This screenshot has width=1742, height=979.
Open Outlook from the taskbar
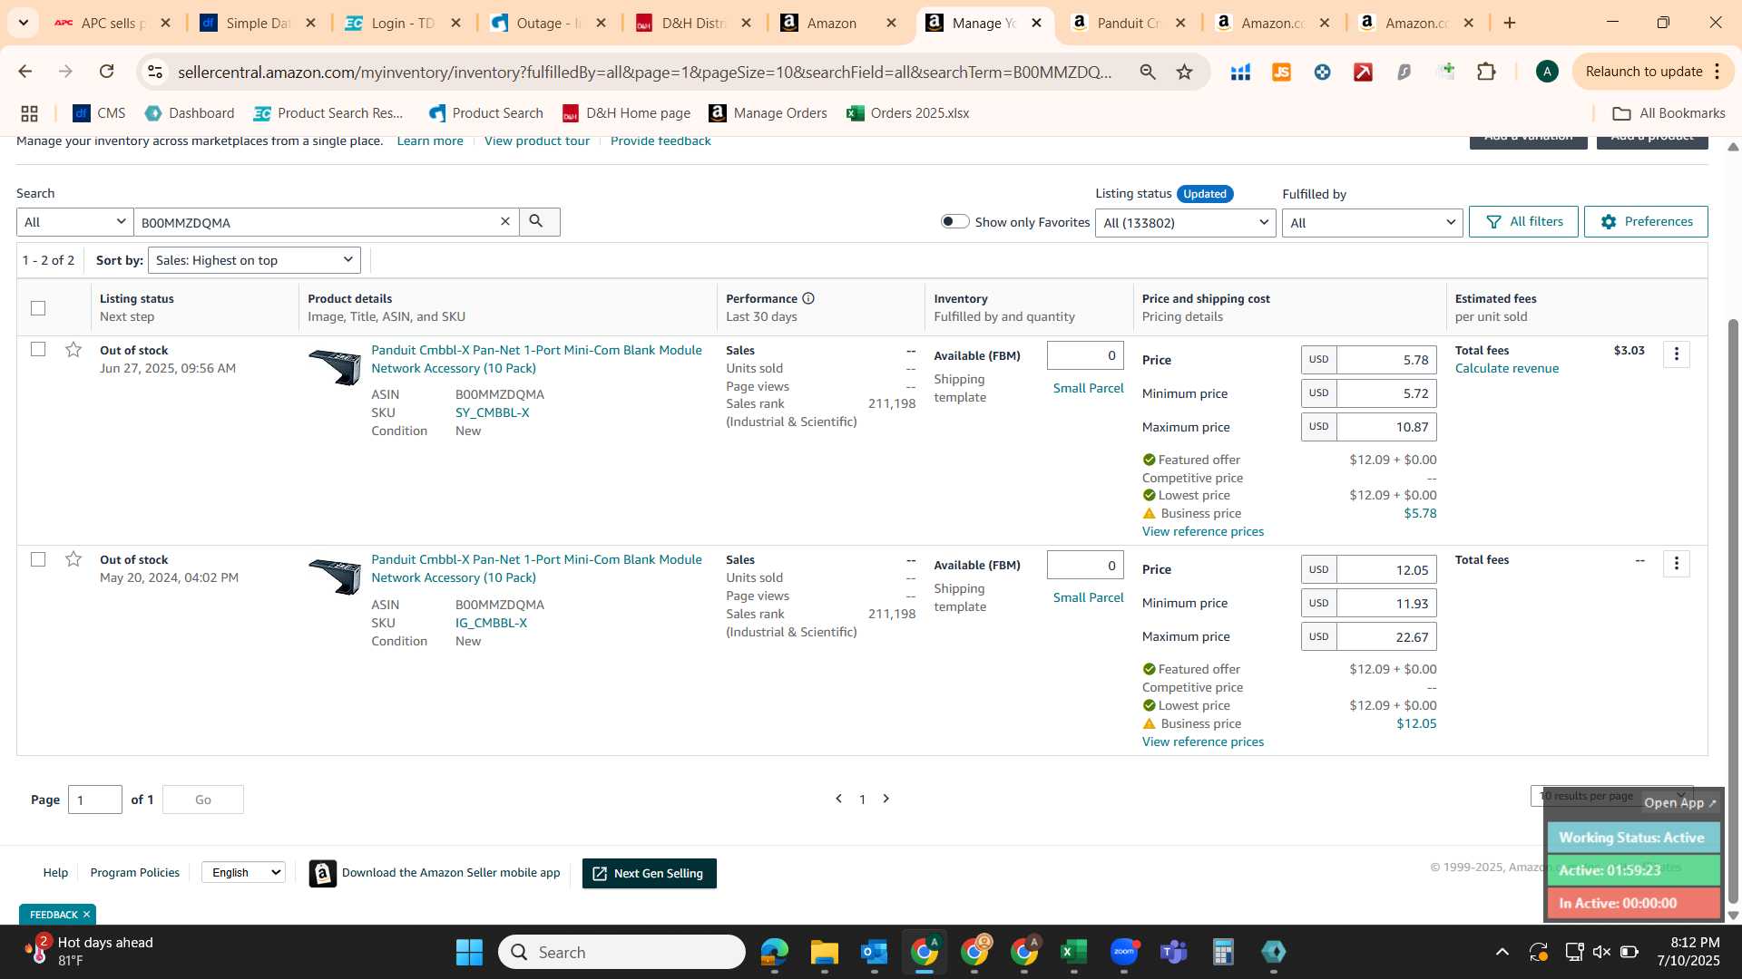pyautogui.click(x=875, y=952)
